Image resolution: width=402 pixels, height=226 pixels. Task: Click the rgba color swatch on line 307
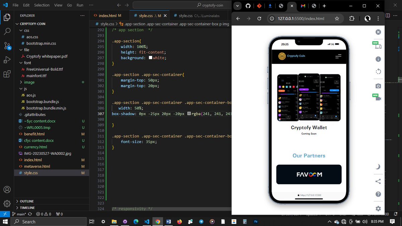click(x=189, y=114)
